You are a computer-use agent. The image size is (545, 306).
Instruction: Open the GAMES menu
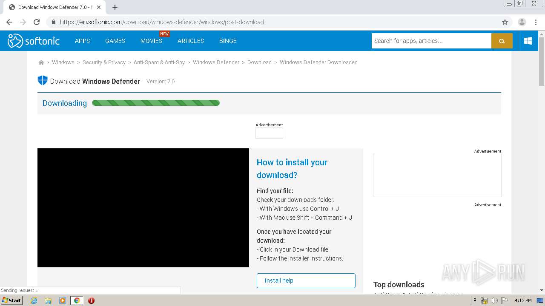coord(115,41)
